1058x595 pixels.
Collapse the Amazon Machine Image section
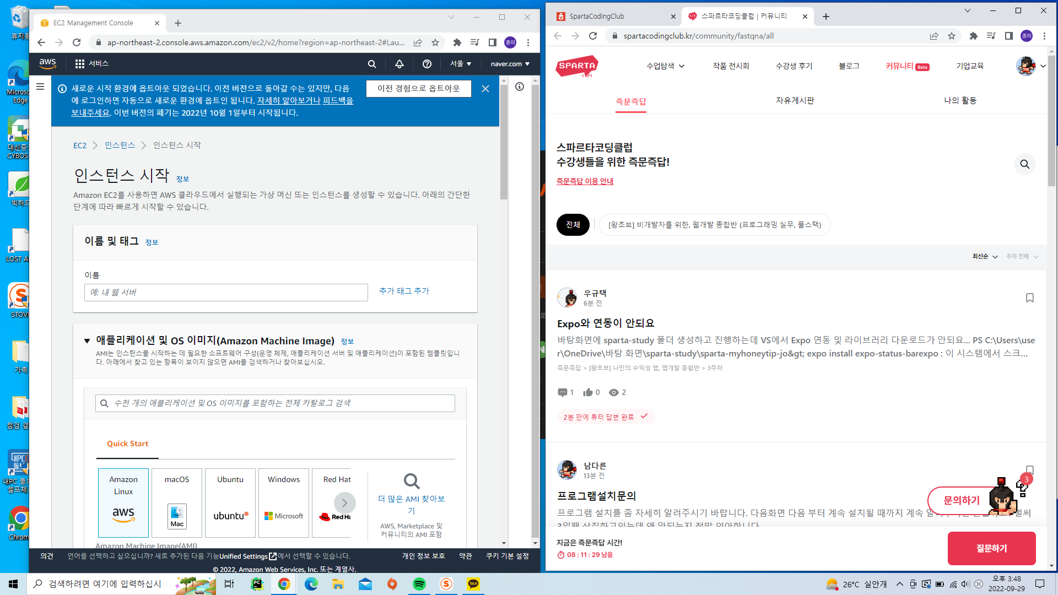[x=87, y=341]
